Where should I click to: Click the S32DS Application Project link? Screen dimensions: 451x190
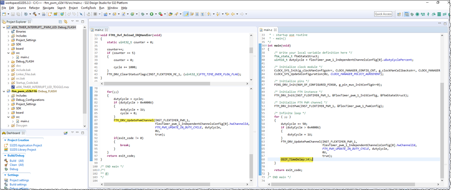(x=26, y=145)
